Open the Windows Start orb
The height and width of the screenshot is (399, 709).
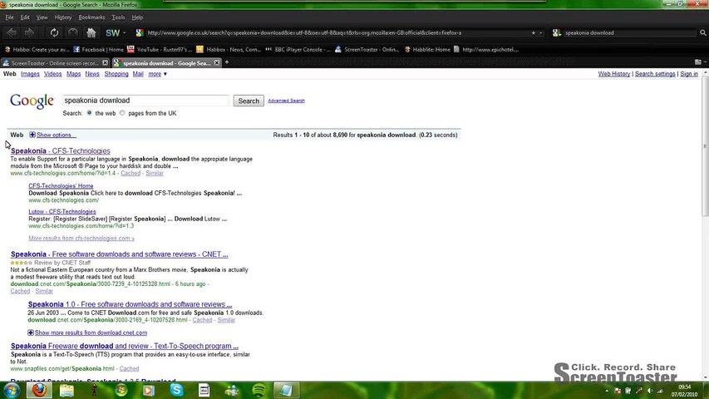point(12,390)
